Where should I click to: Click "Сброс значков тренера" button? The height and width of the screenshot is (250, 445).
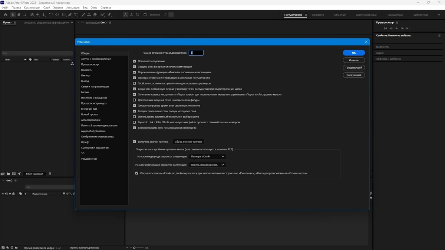(189, 141)
